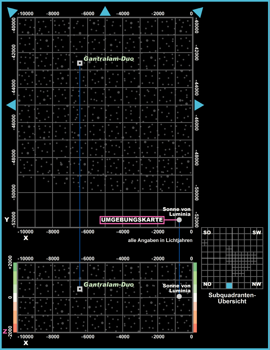Click the NO corner of subquadrant overview
Screen dimensions: 270x350
(207, 284)
